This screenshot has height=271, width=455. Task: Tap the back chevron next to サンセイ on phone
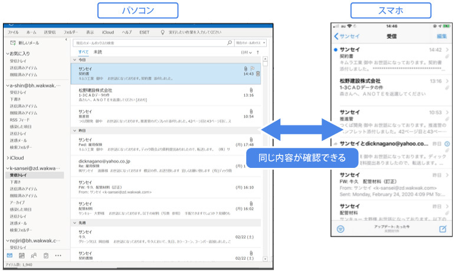(x=337, y=37)
